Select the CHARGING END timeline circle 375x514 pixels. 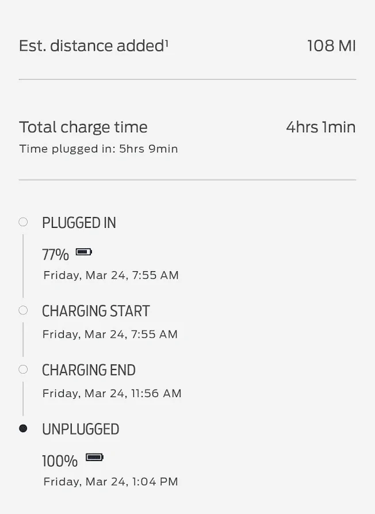[x=23, y=369]
